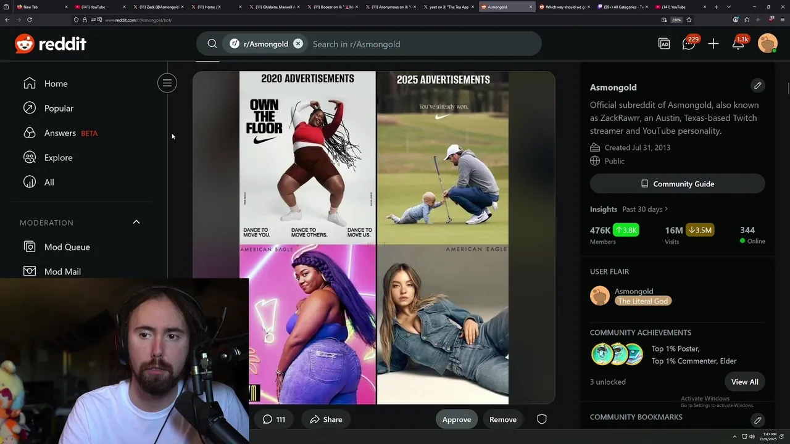
Task: Open the Advertise on Reddit AD icon
Action: coord(664,44)
